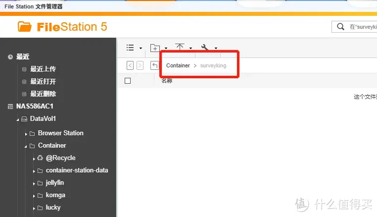Viewport: 377px width, 217px height.
Task: Expand the Browser Station folder
Action: pos(26,134)
